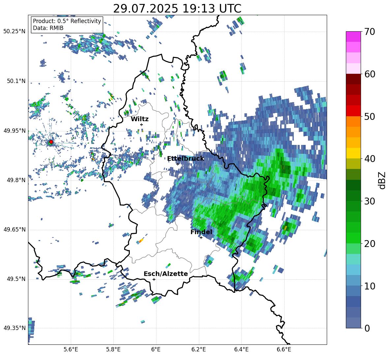Screen dimensions: 390x356
Task: Click the Ettelbruck cross marker
Action: click(x=178, y=164)
